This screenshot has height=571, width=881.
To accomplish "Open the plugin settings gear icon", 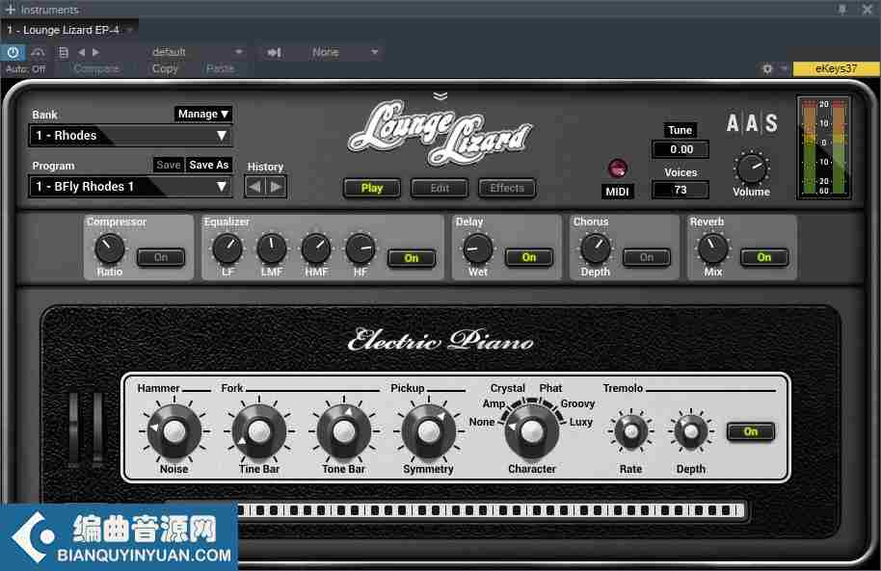I will (x=767, y=68).
